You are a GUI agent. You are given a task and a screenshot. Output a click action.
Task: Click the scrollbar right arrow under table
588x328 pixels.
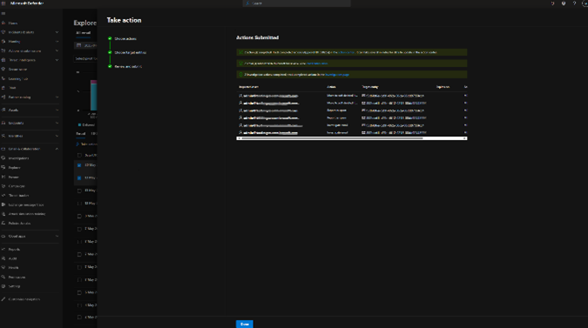465,138
